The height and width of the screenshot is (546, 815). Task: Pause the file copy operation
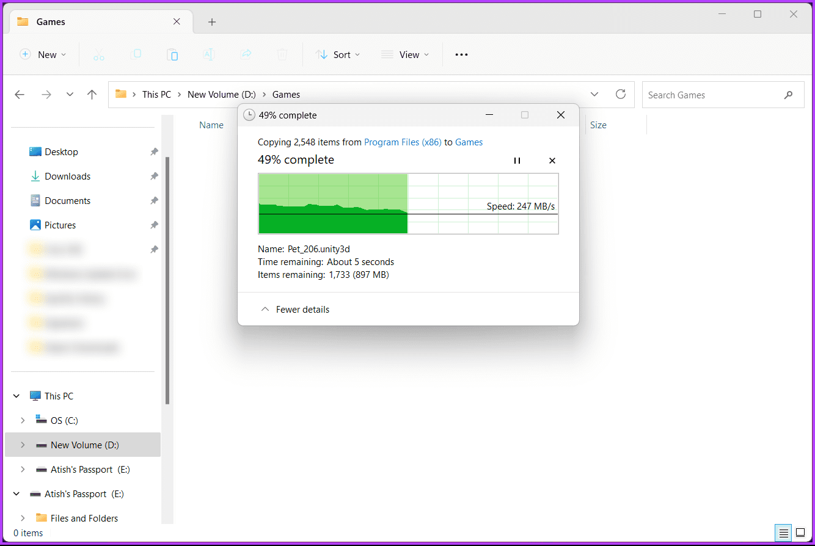[517, 161]
